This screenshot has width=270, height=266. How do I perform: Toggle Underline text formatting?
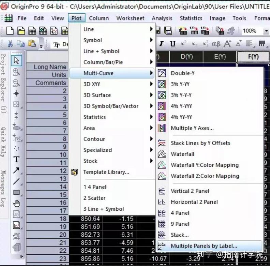tap(172, 44)
